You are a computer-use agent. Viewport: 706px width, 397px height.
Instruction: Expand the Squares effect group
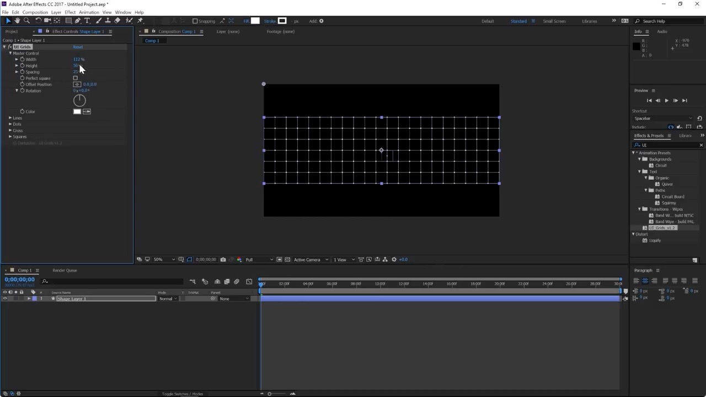click(x=10, y=136)
